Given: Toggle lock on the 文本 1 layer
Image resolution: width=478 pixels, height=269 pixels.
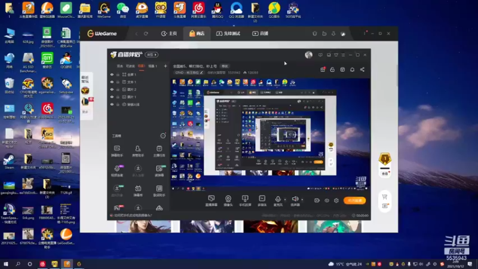Looking at the screenshot, I should pyautogui.click(x=118, y=82).
